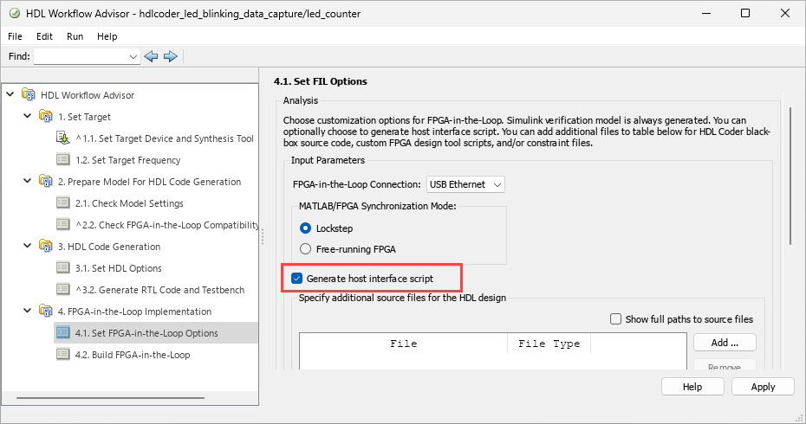Click the HDL Workflow Advisor root folder icon

pyautogui.click(x=29, y=94)
